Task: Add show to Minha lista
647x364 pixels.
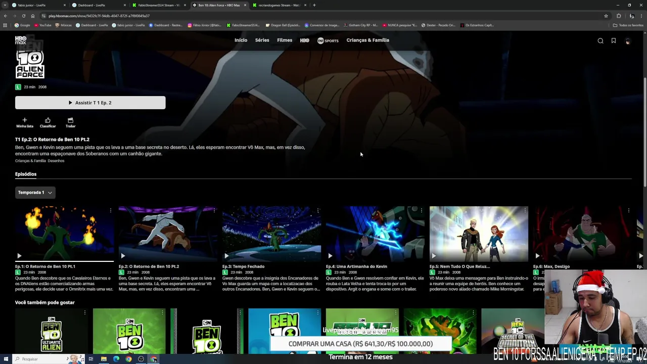Action: [24, 122]
